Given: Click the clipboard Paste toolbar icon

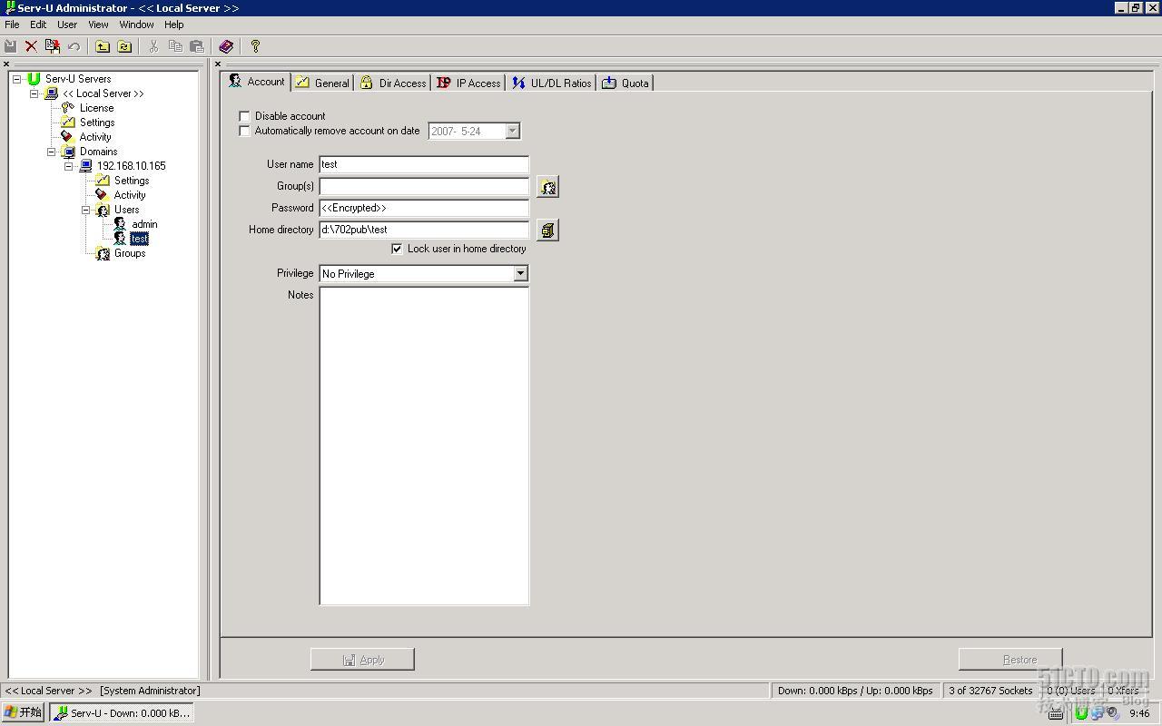Looking at the screenshot, I should 196,46.
